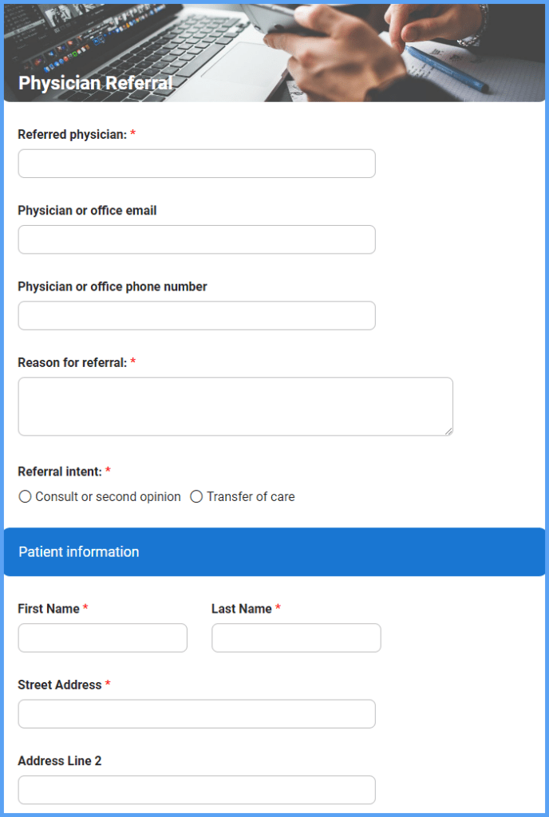Click the resize handle of the referral text area
Screen dimensions: 549x817
pos(448,432)
